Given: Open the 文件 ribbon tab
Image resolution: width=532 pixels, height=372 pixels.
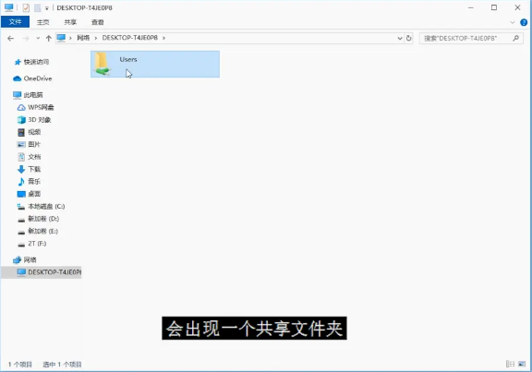Looking at the screenshot, I should [x=15, y=22].
